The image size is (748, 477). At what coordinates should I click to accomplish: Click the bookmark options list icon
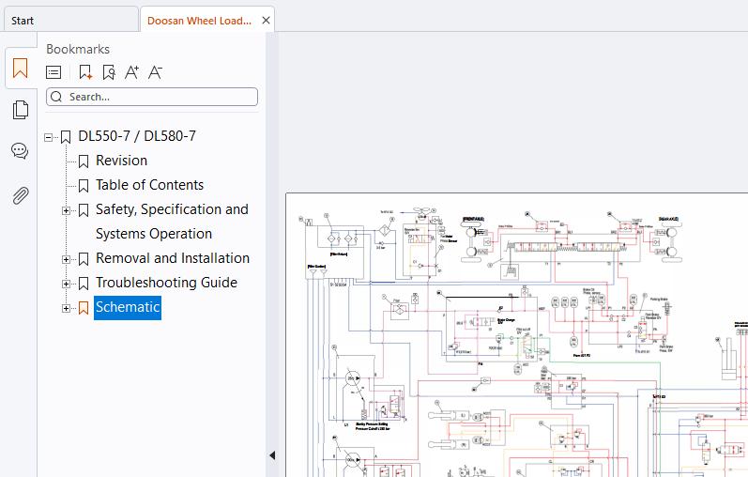tap(53, 72)
